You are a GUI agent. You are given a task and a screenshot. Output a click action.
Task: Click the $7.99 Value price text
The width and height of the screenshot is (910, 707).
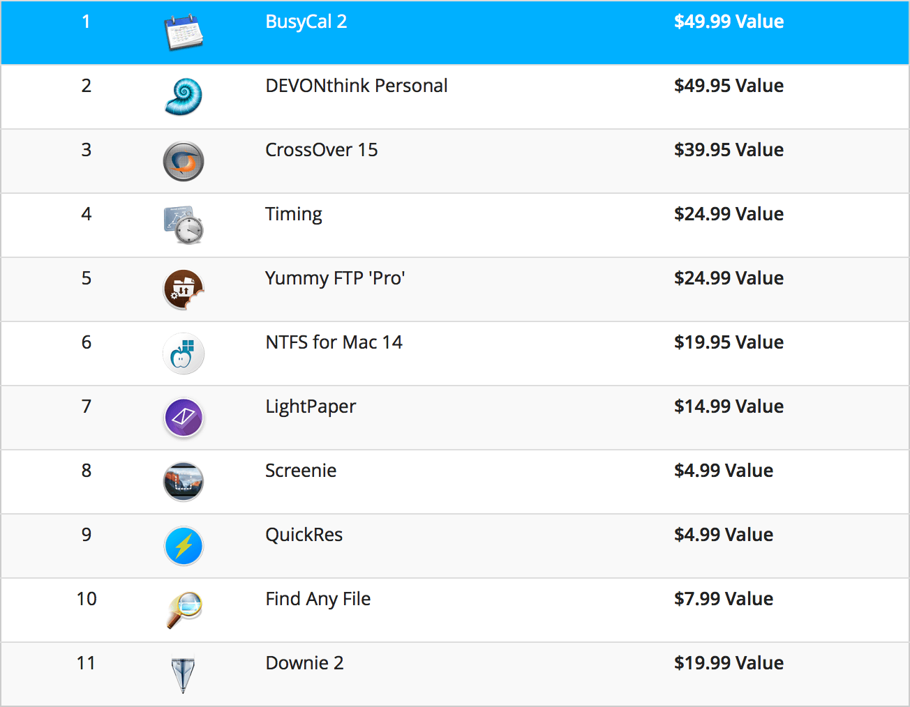point(724,599)
